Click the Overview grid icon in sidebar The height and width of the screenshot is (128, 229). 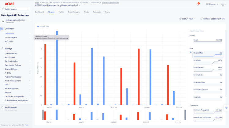pyautogui.click(x=2, y=29)
